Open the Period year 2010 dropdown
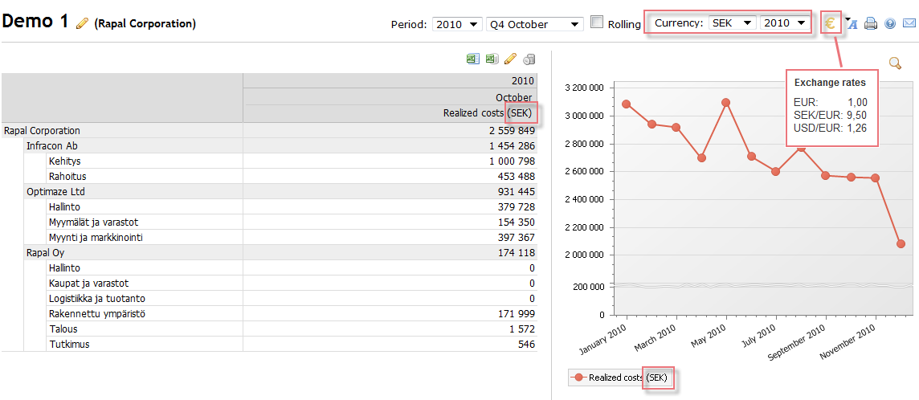 (x=456, y=24)
